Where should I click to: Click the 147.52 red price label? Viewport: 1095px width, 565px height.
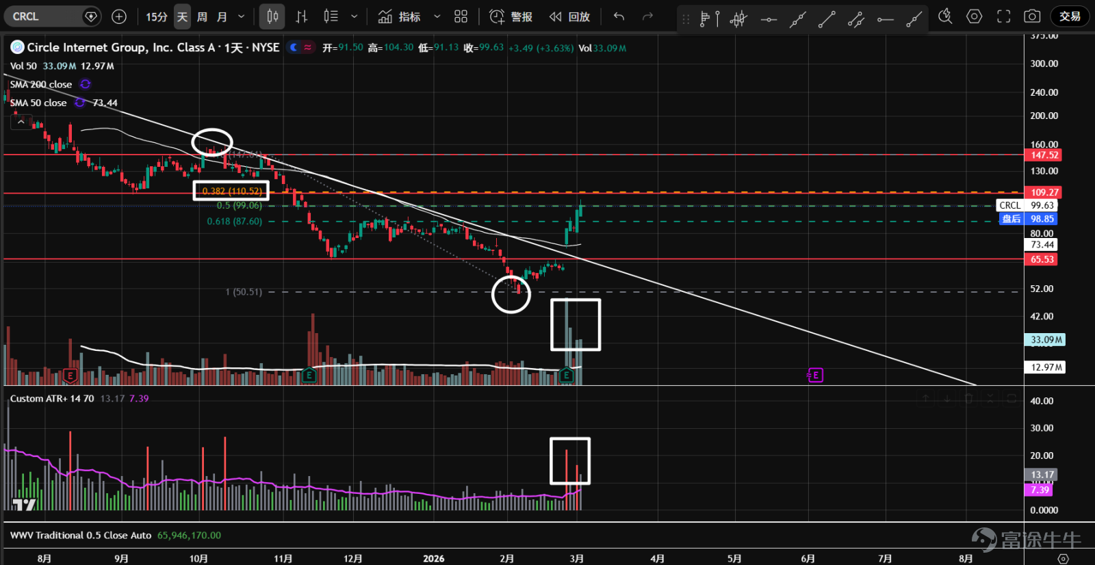coord(1044,155)
